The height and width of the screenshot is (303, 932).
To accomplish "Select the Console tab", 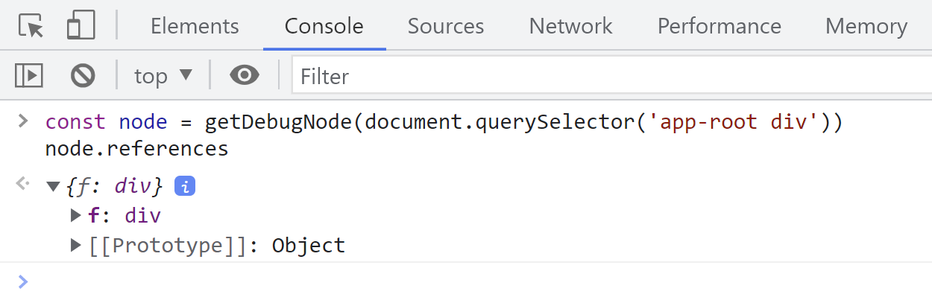I will point(324,26).
